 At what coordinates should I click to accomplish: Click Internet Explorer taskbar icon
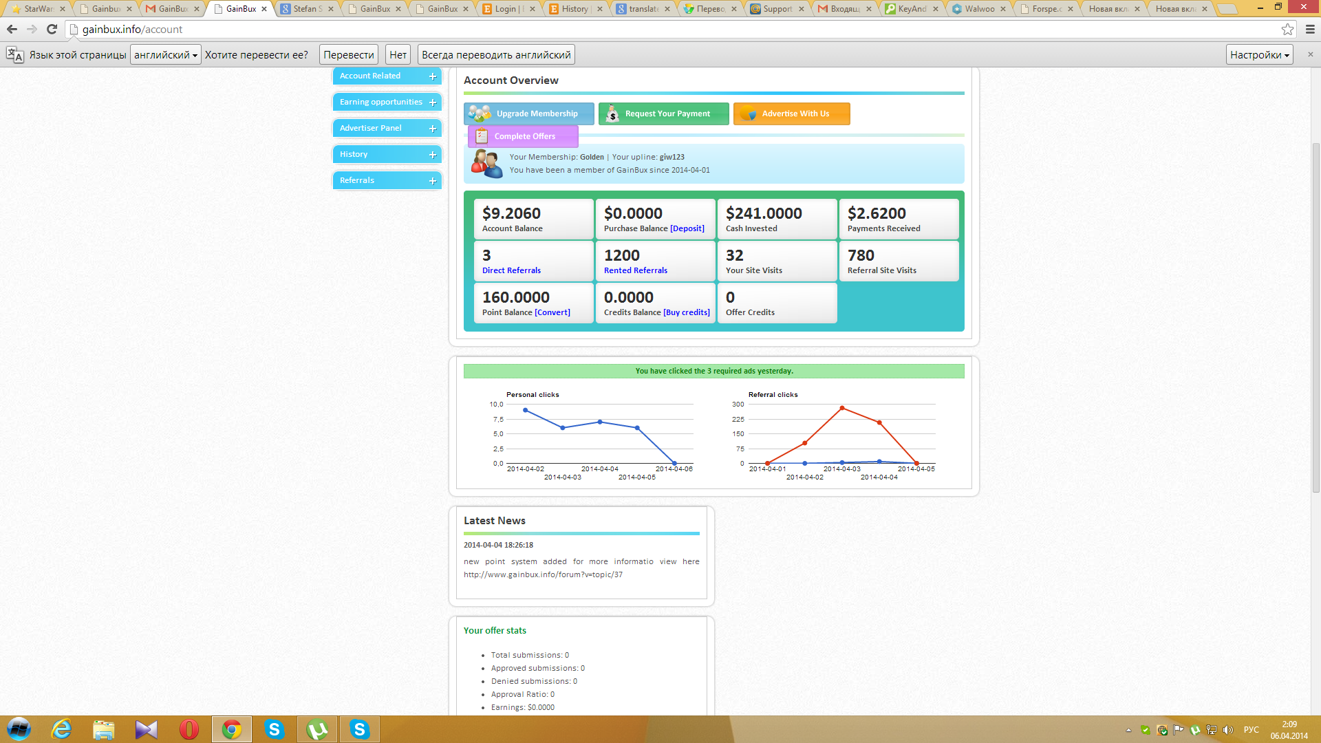tap(61, 729)
